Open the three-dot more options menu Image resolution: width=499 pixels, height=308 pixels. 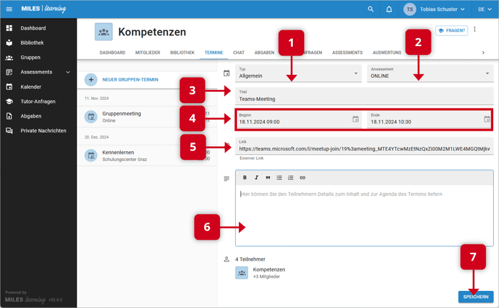pos(475,30)
